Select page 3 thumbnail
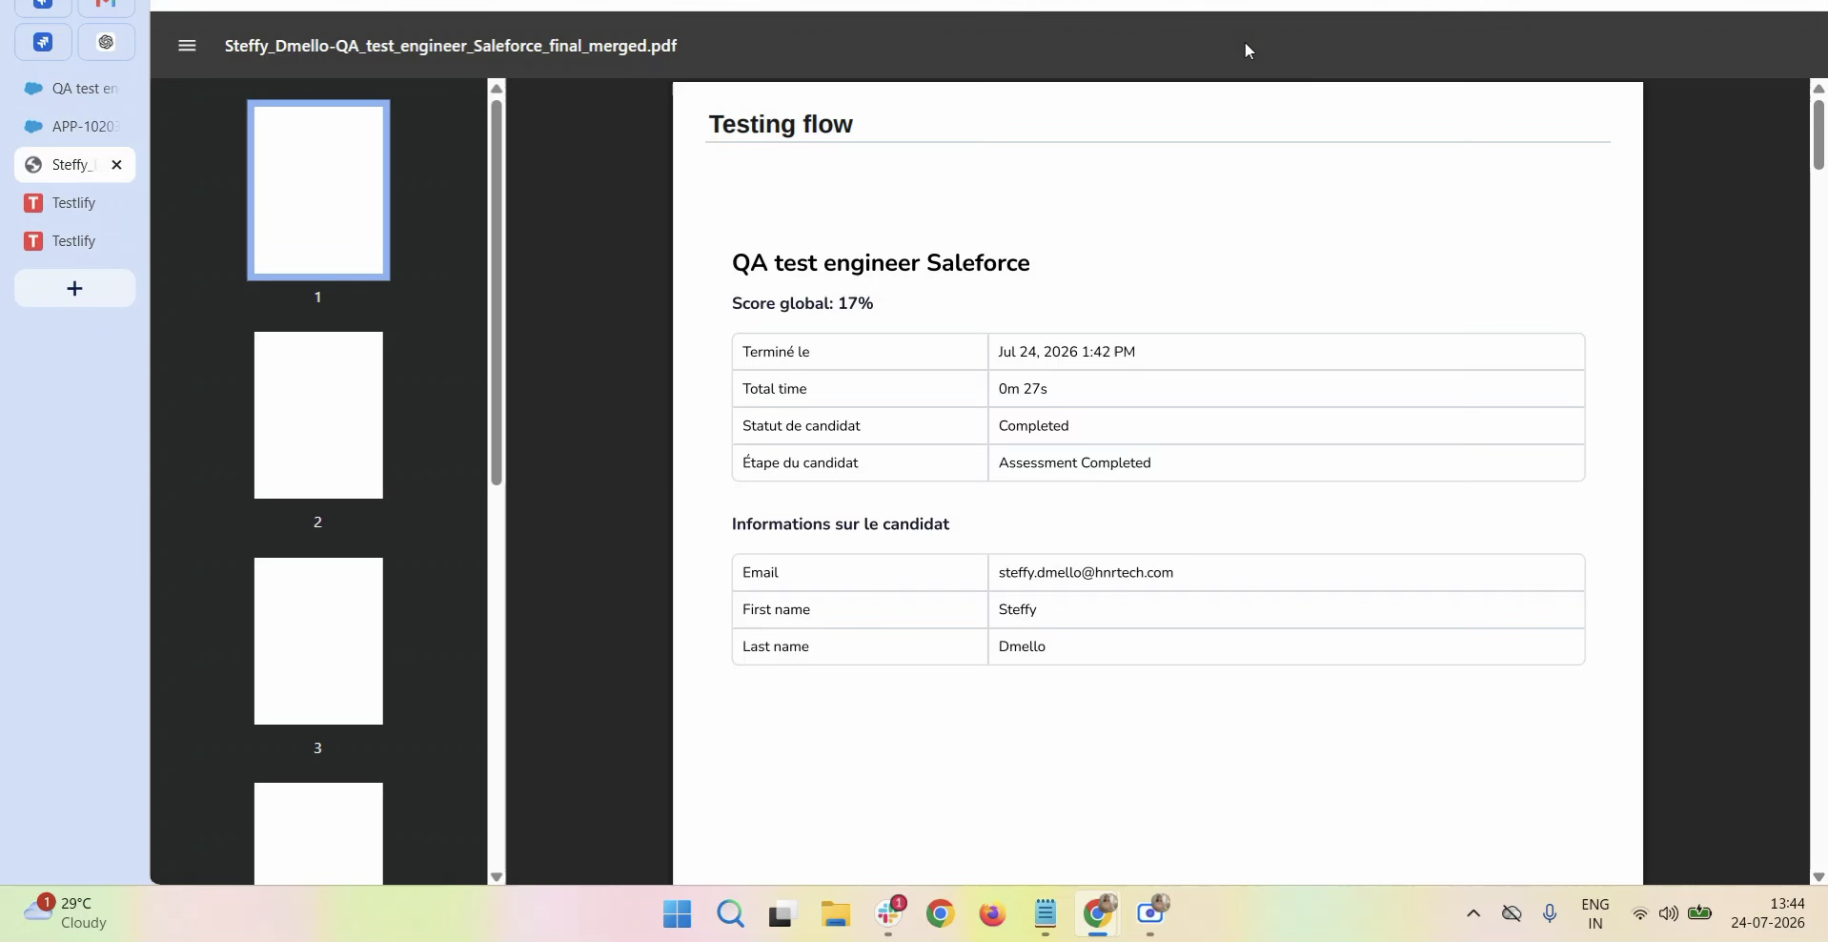 (318, 641)
